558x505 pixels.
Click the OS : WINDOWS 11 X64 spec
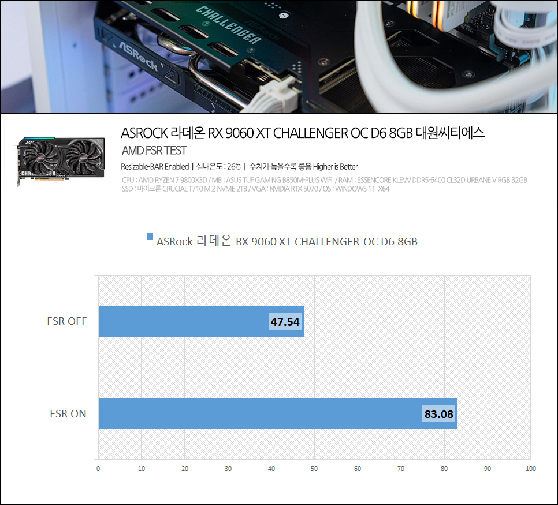point(356,189)
